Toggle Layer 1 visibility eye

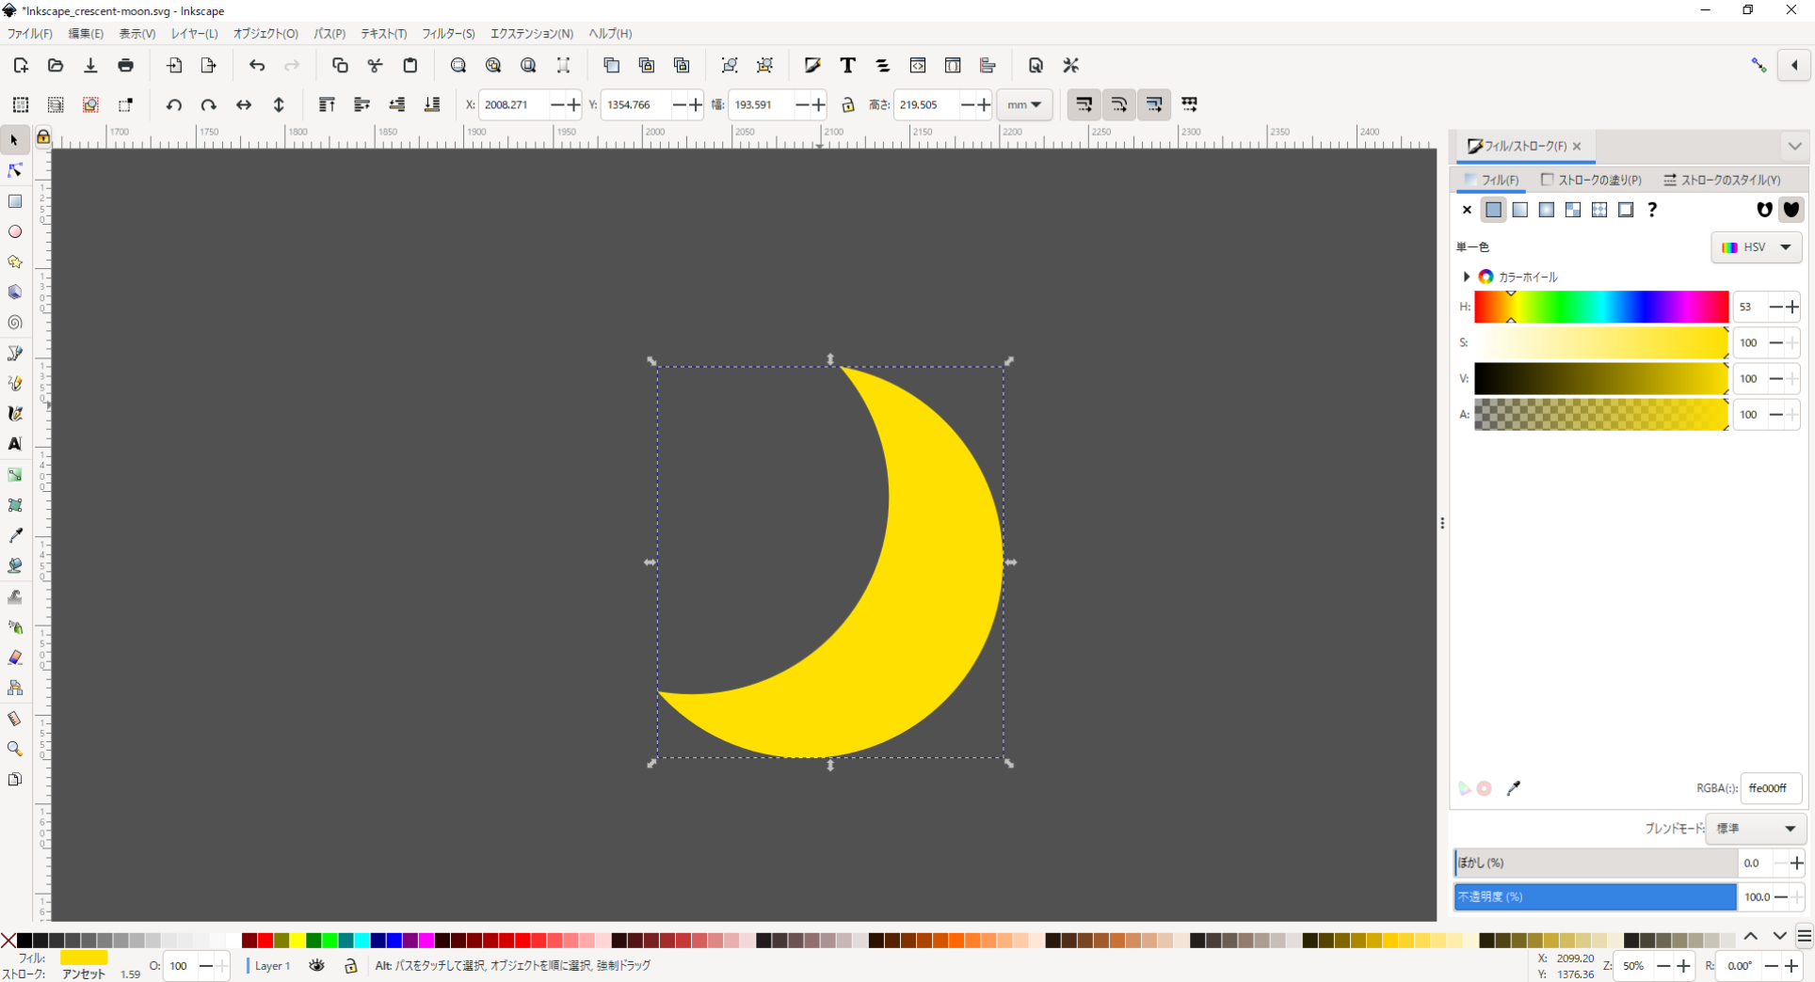click(x=316, y=965)
